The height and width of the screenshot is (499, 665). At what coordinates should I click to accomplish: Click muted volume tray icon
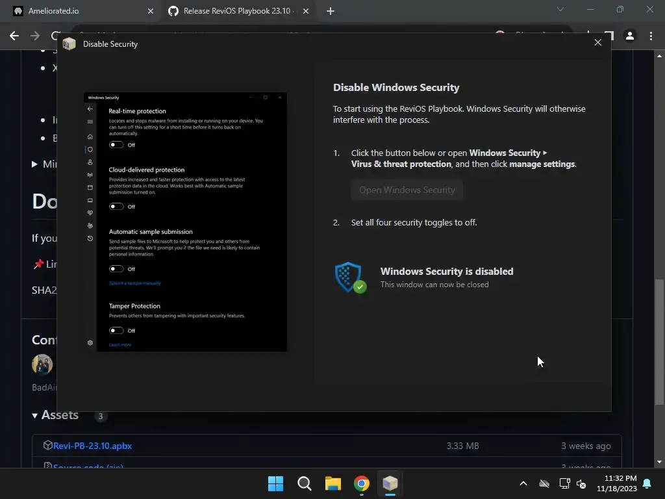tap(581, 483)
